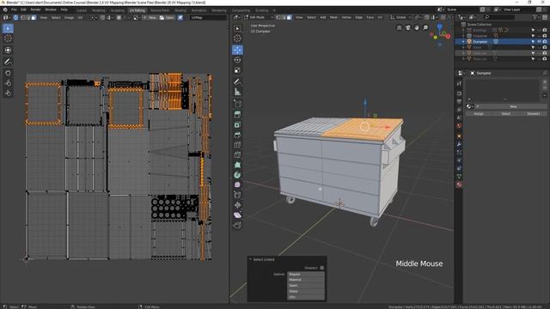Image resolution: width=550 pixels, height=309 pixels.
Task: Open the Image menu in UV editor
Action: (x=69, y=17)
